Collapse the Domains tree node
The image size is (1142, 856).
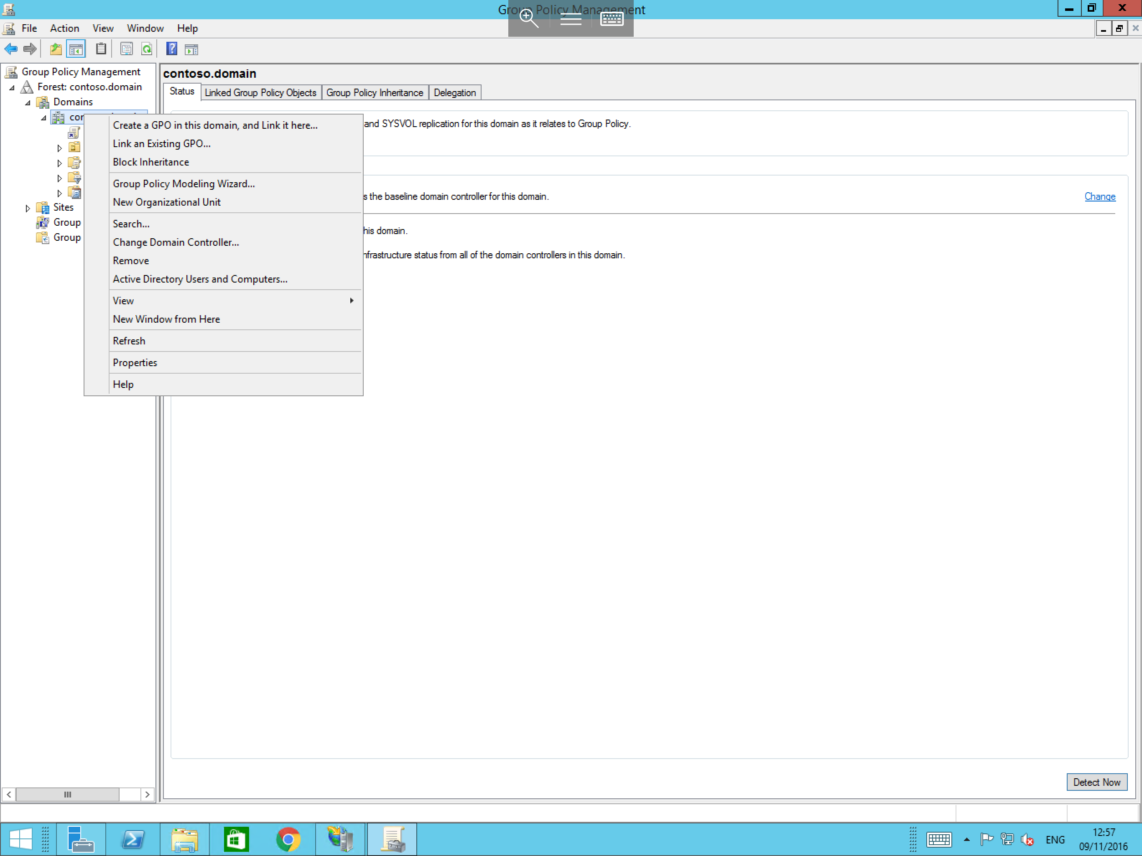pyautogui.click(x=28, y=103)
